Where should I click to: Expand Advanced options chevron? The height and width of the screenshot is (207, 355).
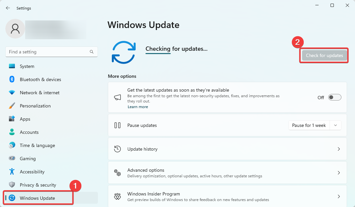(x=338, y=173)
